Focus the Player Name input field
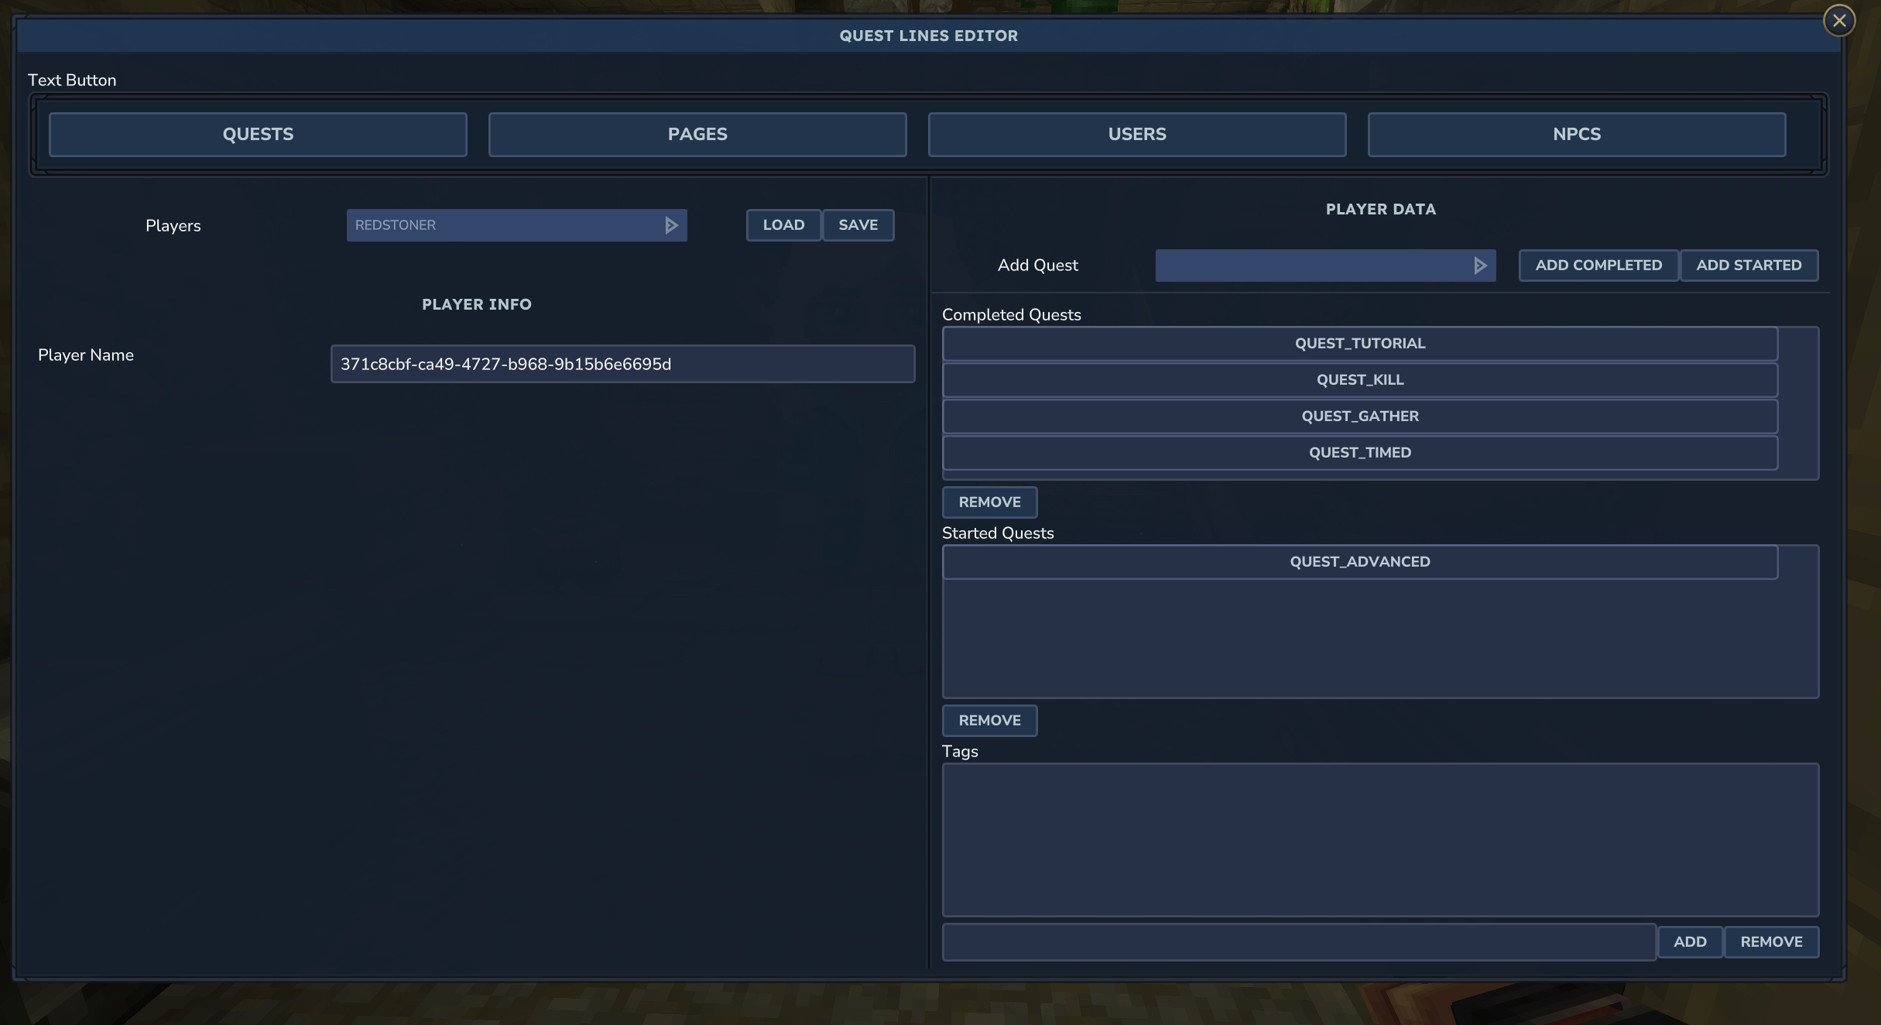 pyautogui.click(x=622, y=364)
